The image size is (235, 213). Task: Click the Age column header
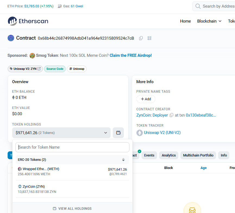[203, 168]
